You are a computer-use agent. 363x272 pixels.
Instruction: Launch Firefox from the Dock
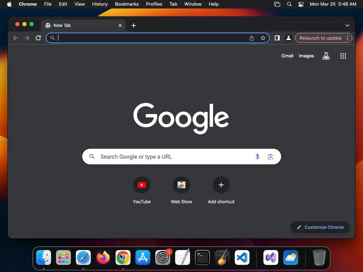tap(103, 257)
